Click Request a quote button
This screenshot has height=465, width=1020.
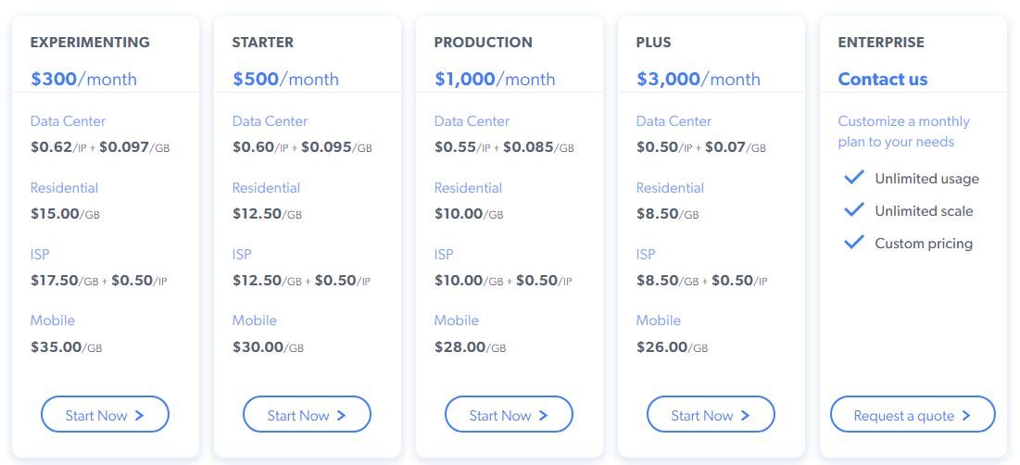coord(913,415)
